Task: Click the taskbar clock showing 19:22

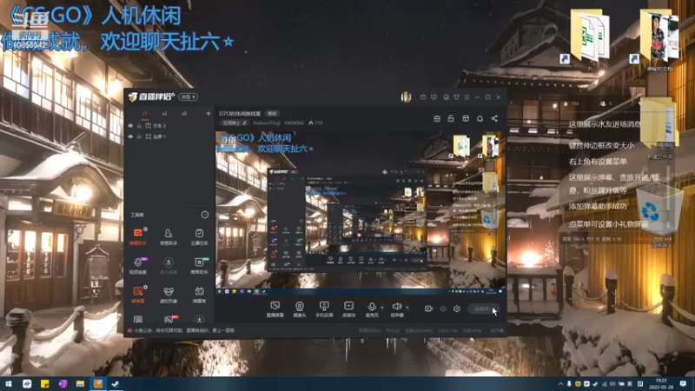Action: (661, 383)
